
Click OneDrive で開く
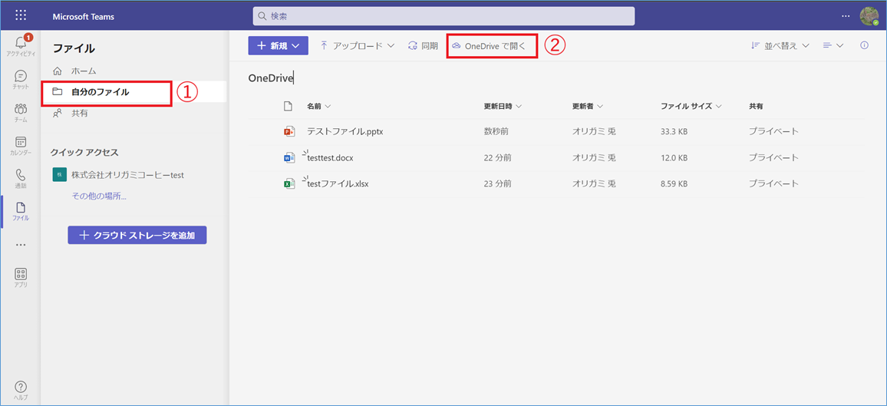tap(488, 46)
